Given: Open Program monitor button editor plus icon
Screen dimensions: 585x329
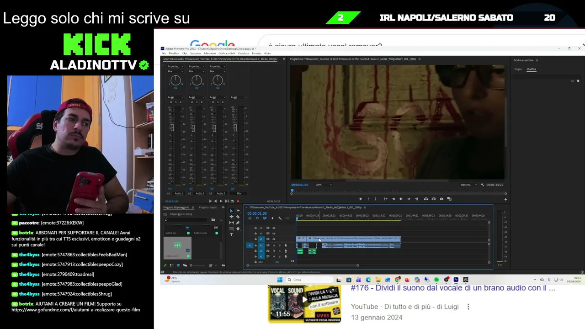Looking at the screenshot, I should [505, 199].
